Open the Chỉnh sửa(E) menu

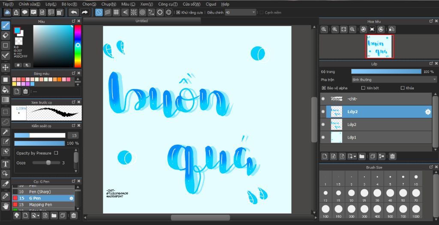30,4
